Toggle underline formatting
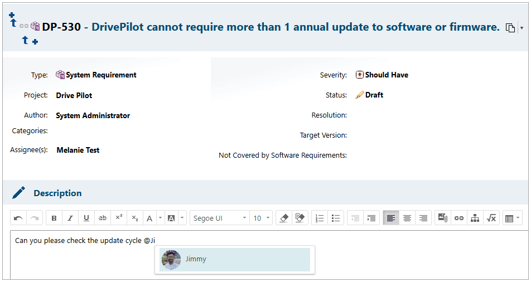The height and width of the screenshot is (282, 531). pos(86,218)
